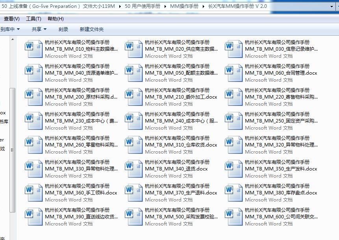This screenshot has width=339, height=240.
Task: Click the MM_TB_MM_390 直送线边收货 document icon
Action: (33, 216)
